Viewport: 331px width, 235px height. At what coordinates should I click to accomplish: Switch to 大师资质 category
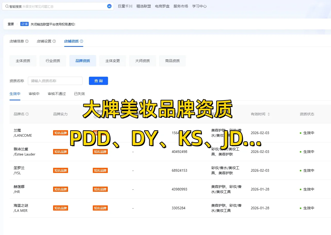(x=143, y=61)
